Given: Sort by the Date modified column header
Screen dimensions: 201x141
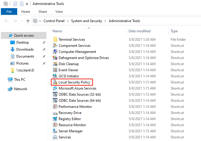Looking at the screenshot, I should (139, 31).
